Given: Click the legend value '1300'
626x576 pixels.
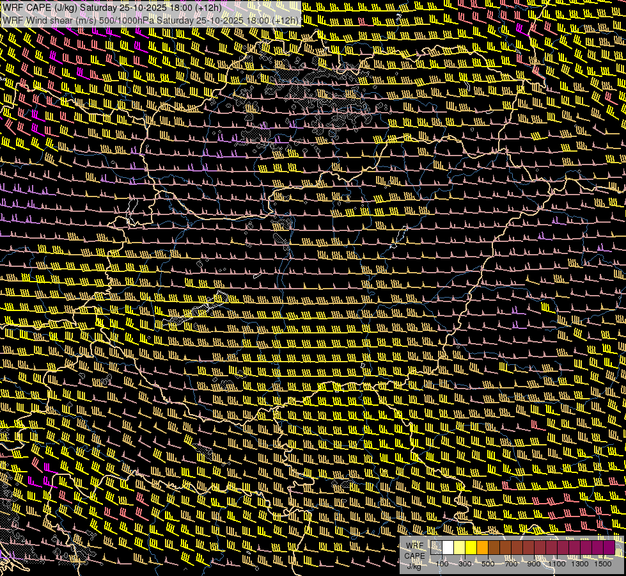Looking at the screenshot, I should (x=580, y=564).
